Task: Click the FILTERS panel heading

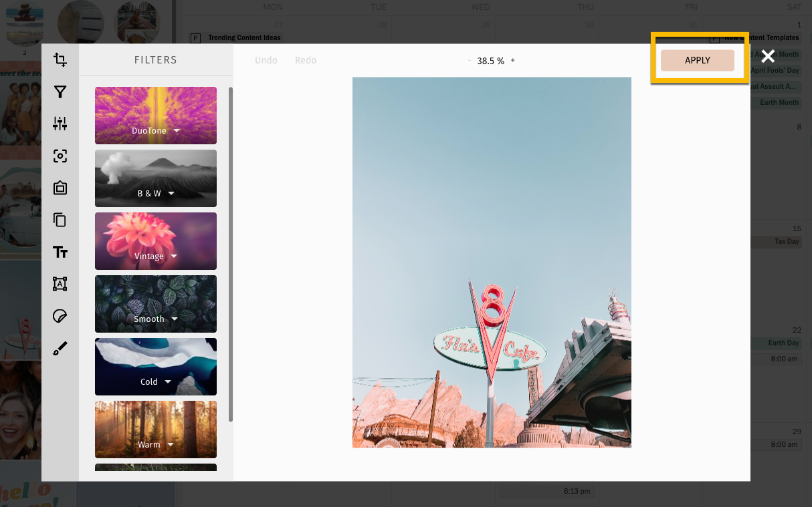Action: point(156,60)
